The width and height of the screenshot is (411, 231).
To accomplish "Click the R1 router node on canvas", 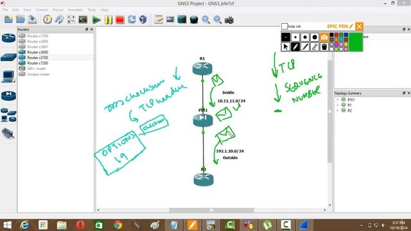I will (x=202, y=69).
